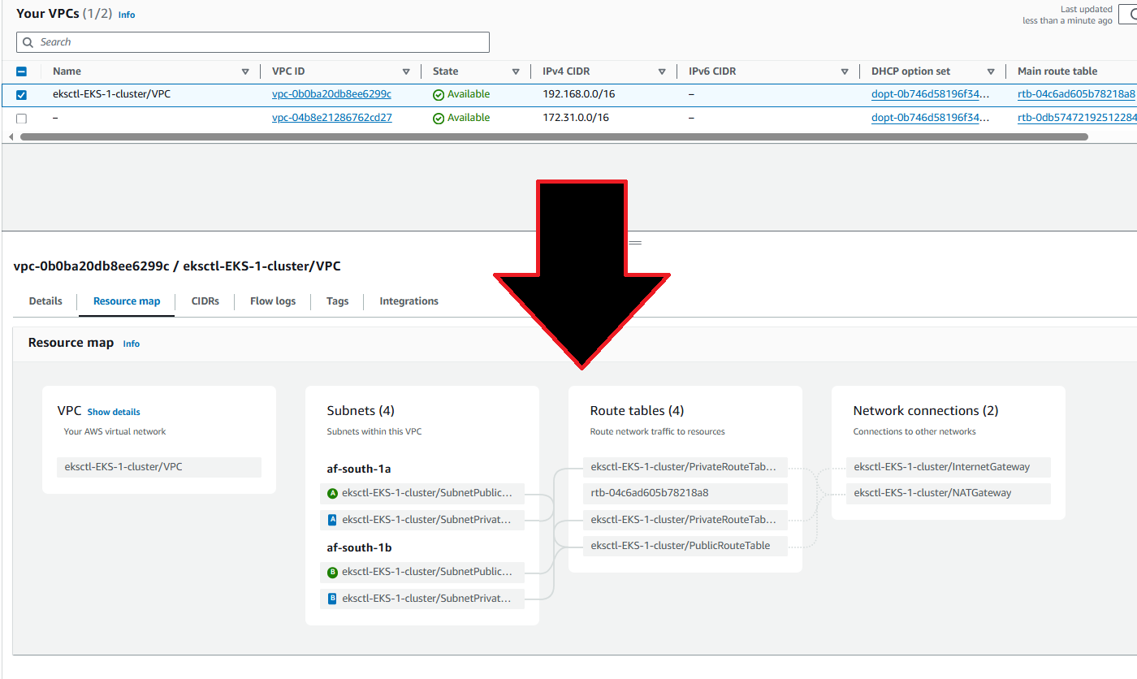
Task: Click blue B badge of af-south-1b private subnet
Action: coord(332,599)
